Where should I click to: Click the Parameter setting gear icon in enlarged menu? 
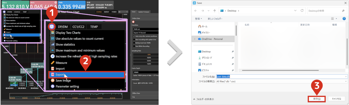coord(53,86)
